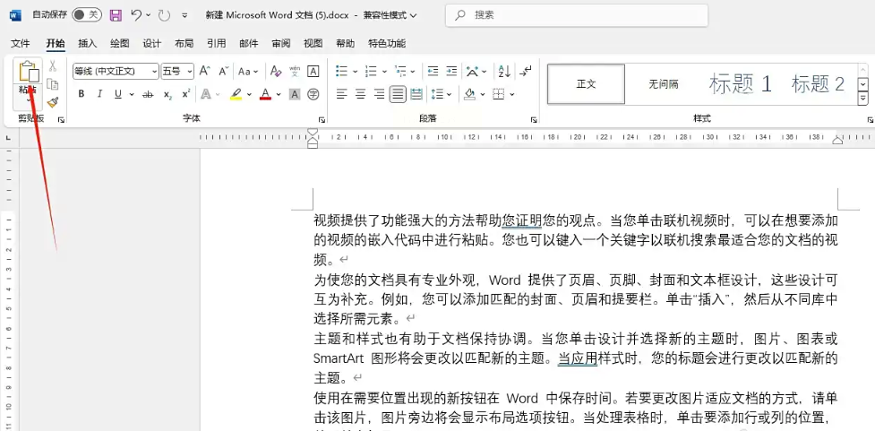Open the 插入 (Insert) ribbon tab

coord(88,43)
